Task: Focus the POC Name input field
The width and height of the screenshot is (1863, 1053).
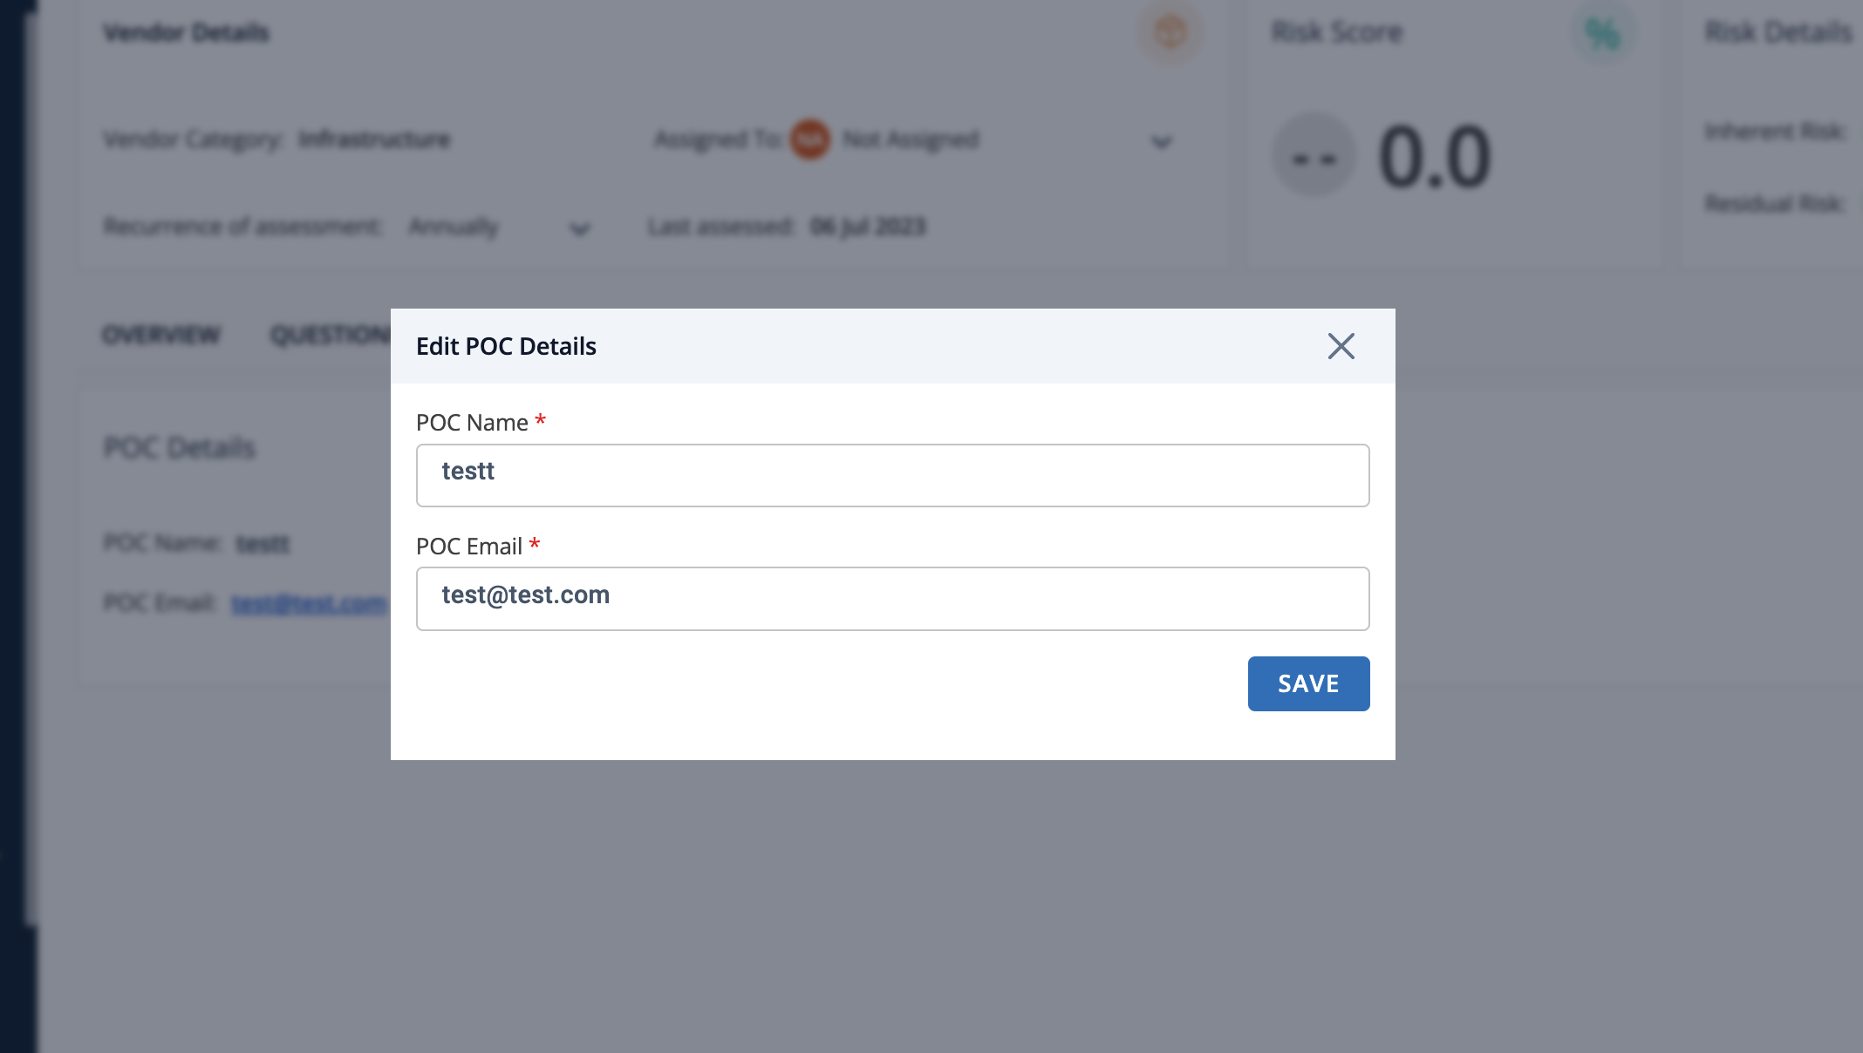Action: [892, 475]
